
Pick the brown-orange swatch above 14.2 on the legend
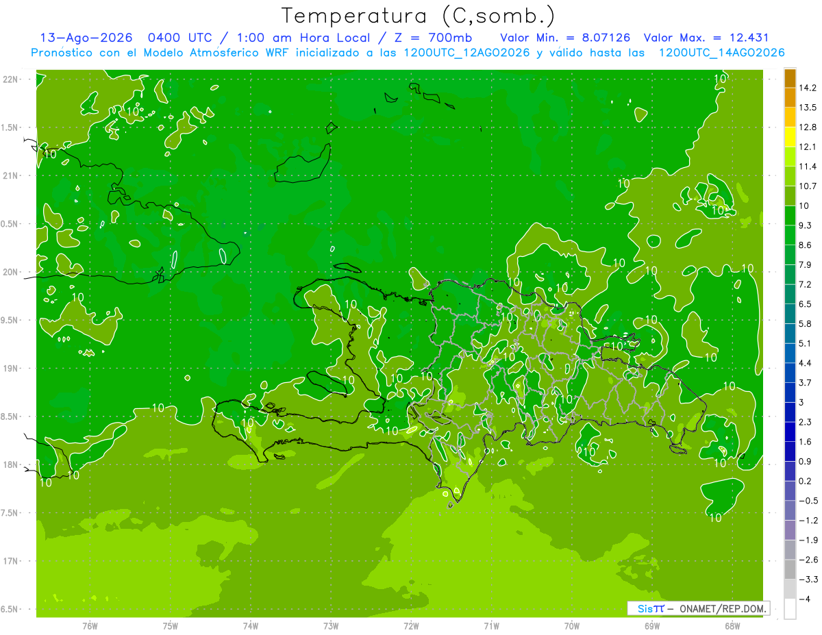[x=790, y=78]
